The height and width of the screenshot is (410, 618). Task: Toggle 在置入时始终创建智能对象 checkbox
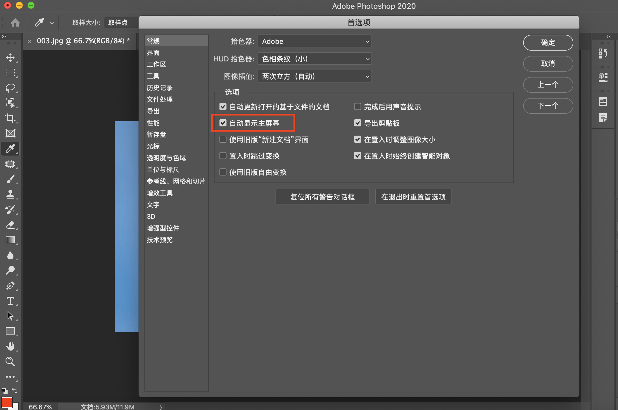[x=357, y=156]
